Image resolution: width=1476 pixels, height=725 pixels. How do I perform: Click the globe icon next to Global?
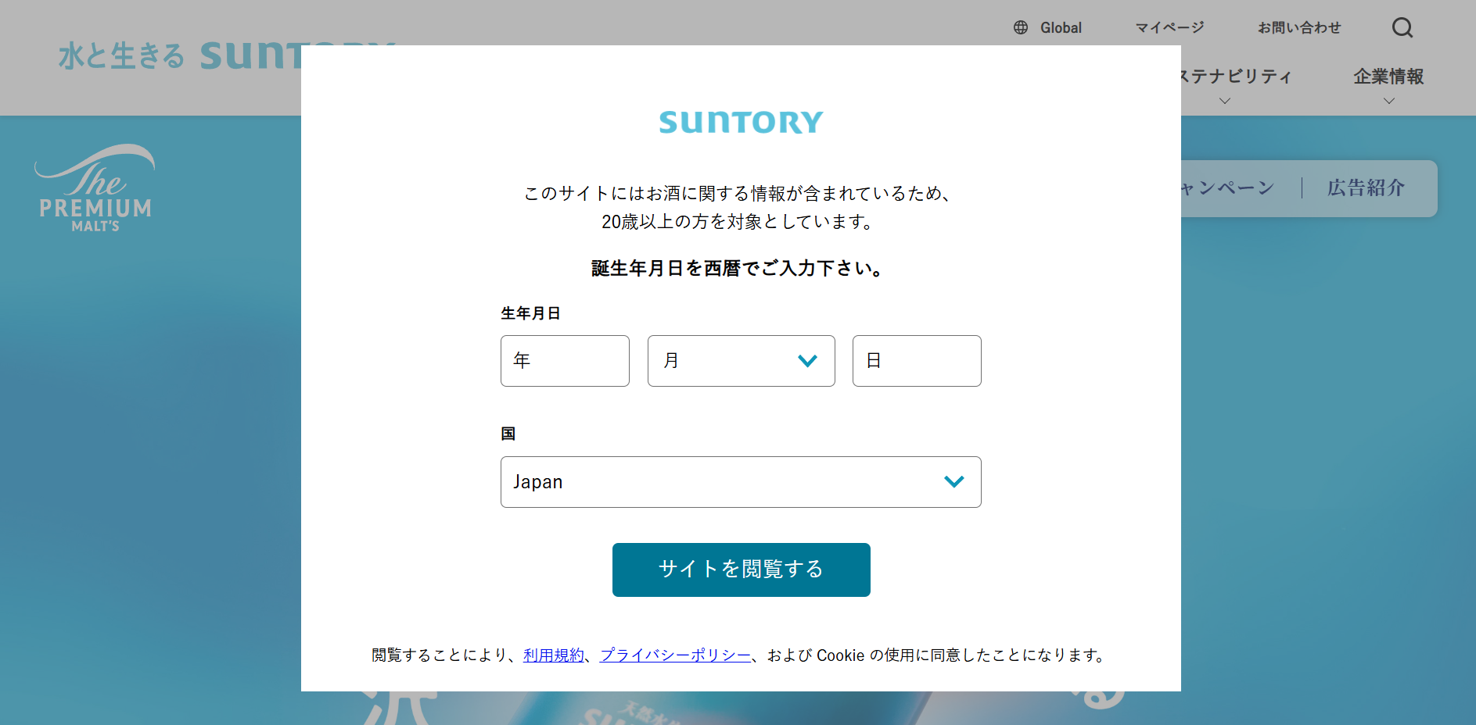click(1021, 27)
